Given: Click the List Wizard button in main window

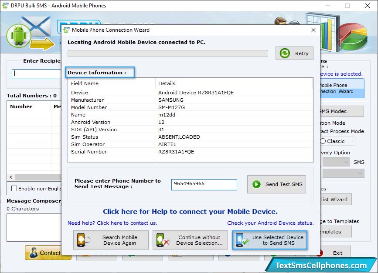Looking at the screenshot, I should pyautogui.click(x=336, y=199).
